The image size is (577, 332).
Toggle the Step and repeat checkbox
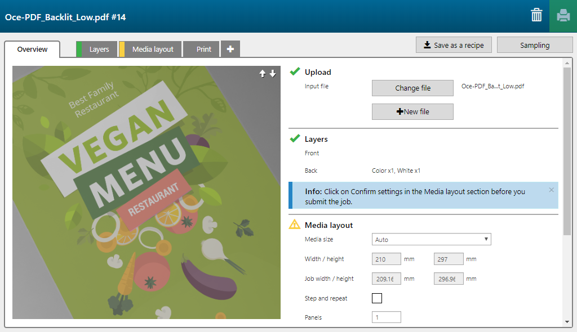point(377,298)
